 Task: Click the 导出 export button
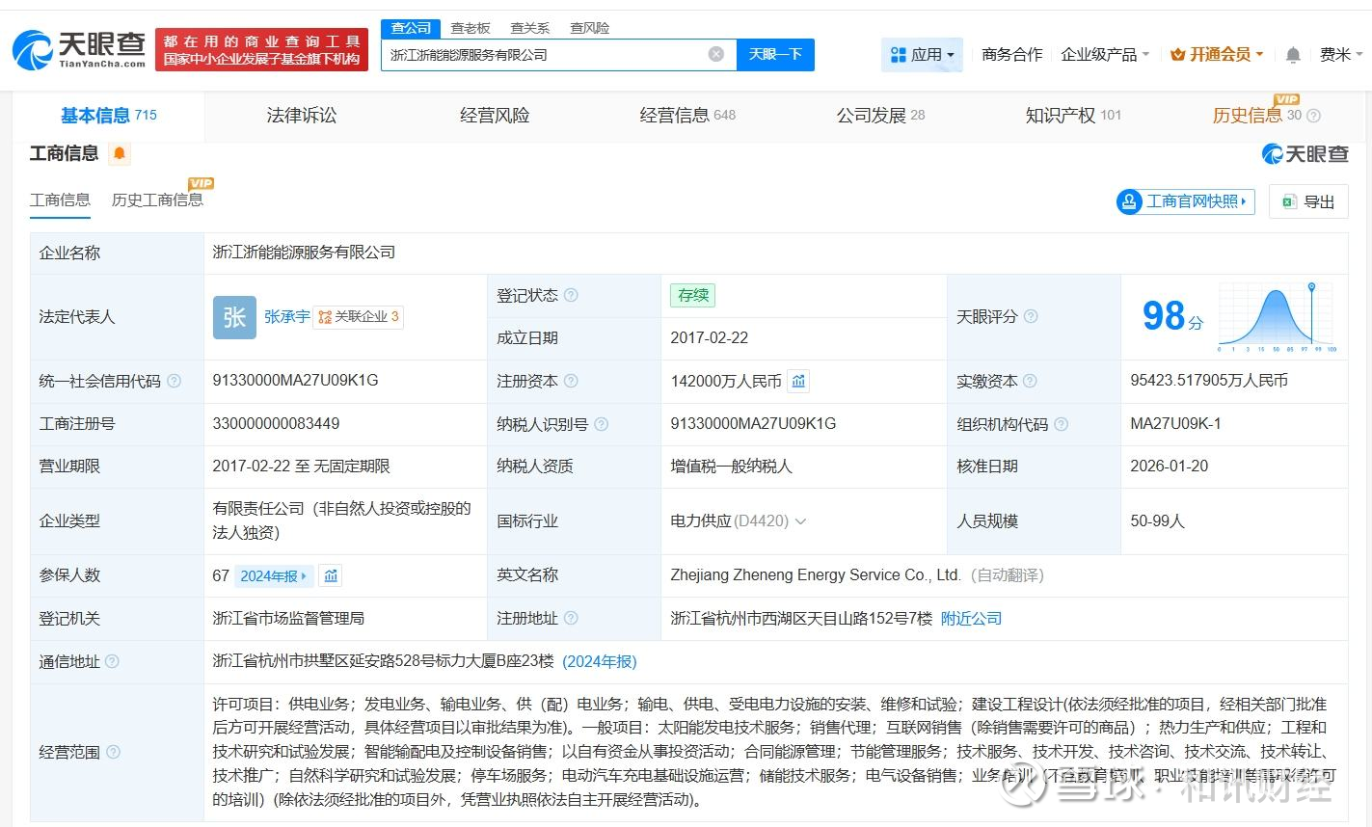1308,201
